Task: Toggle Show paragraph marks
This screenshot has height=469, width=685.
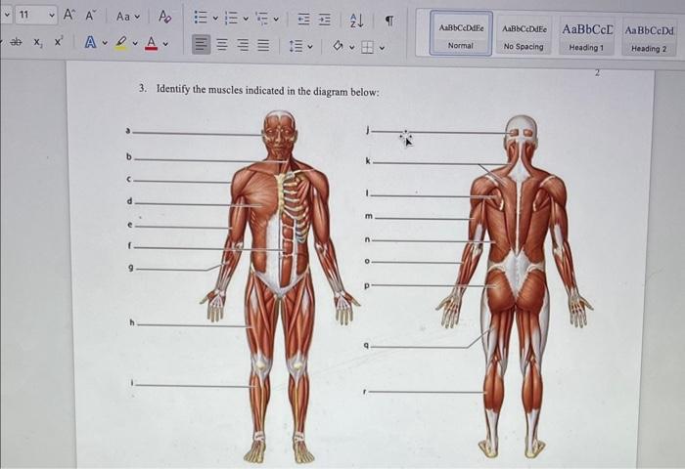Action: tap(389, 21)
